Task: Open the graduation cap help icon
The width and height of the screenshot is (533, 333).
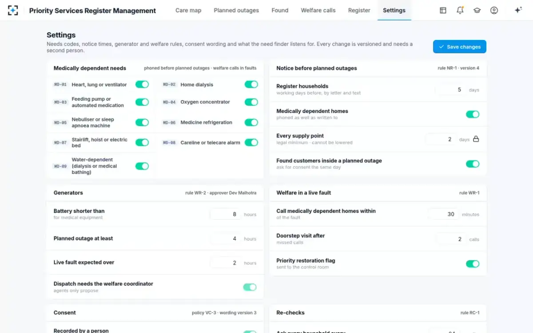Action: coord(477,10)
